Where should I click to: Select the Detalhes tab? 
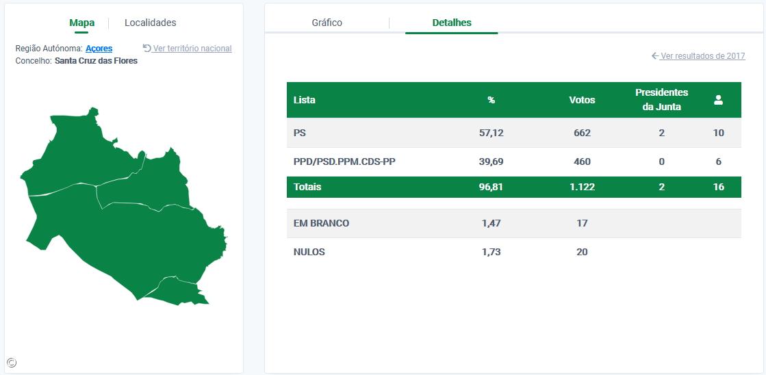click(x=452, y=23)
